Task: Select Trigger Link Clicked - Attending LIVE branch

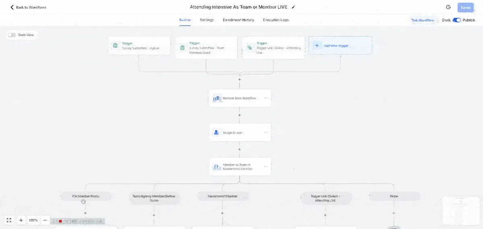Action: (326, 198)
